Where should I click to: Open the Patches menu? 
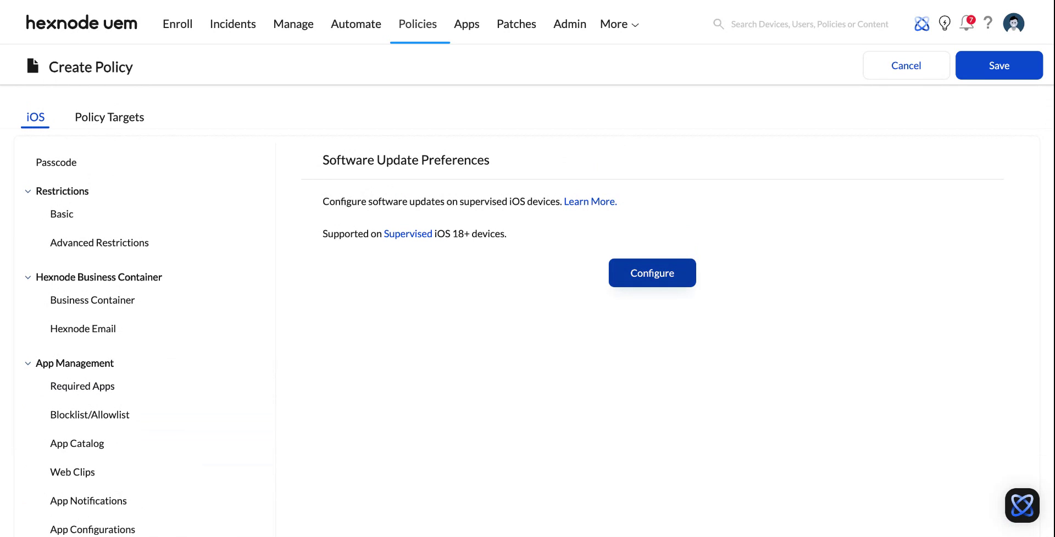(516, 24)
